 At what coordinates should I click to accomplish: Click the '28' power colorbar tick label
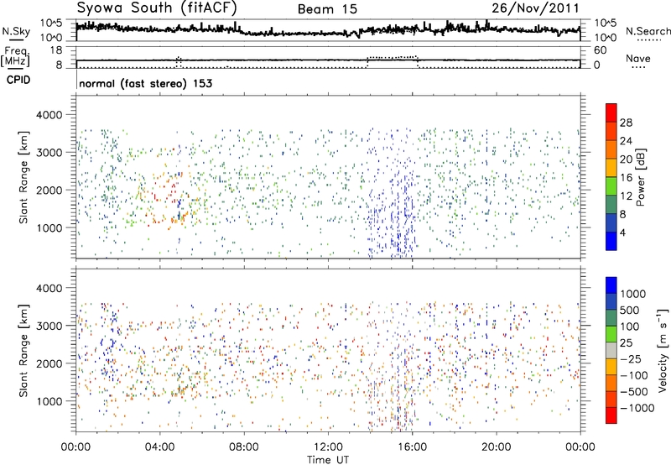tap(626, 123)
